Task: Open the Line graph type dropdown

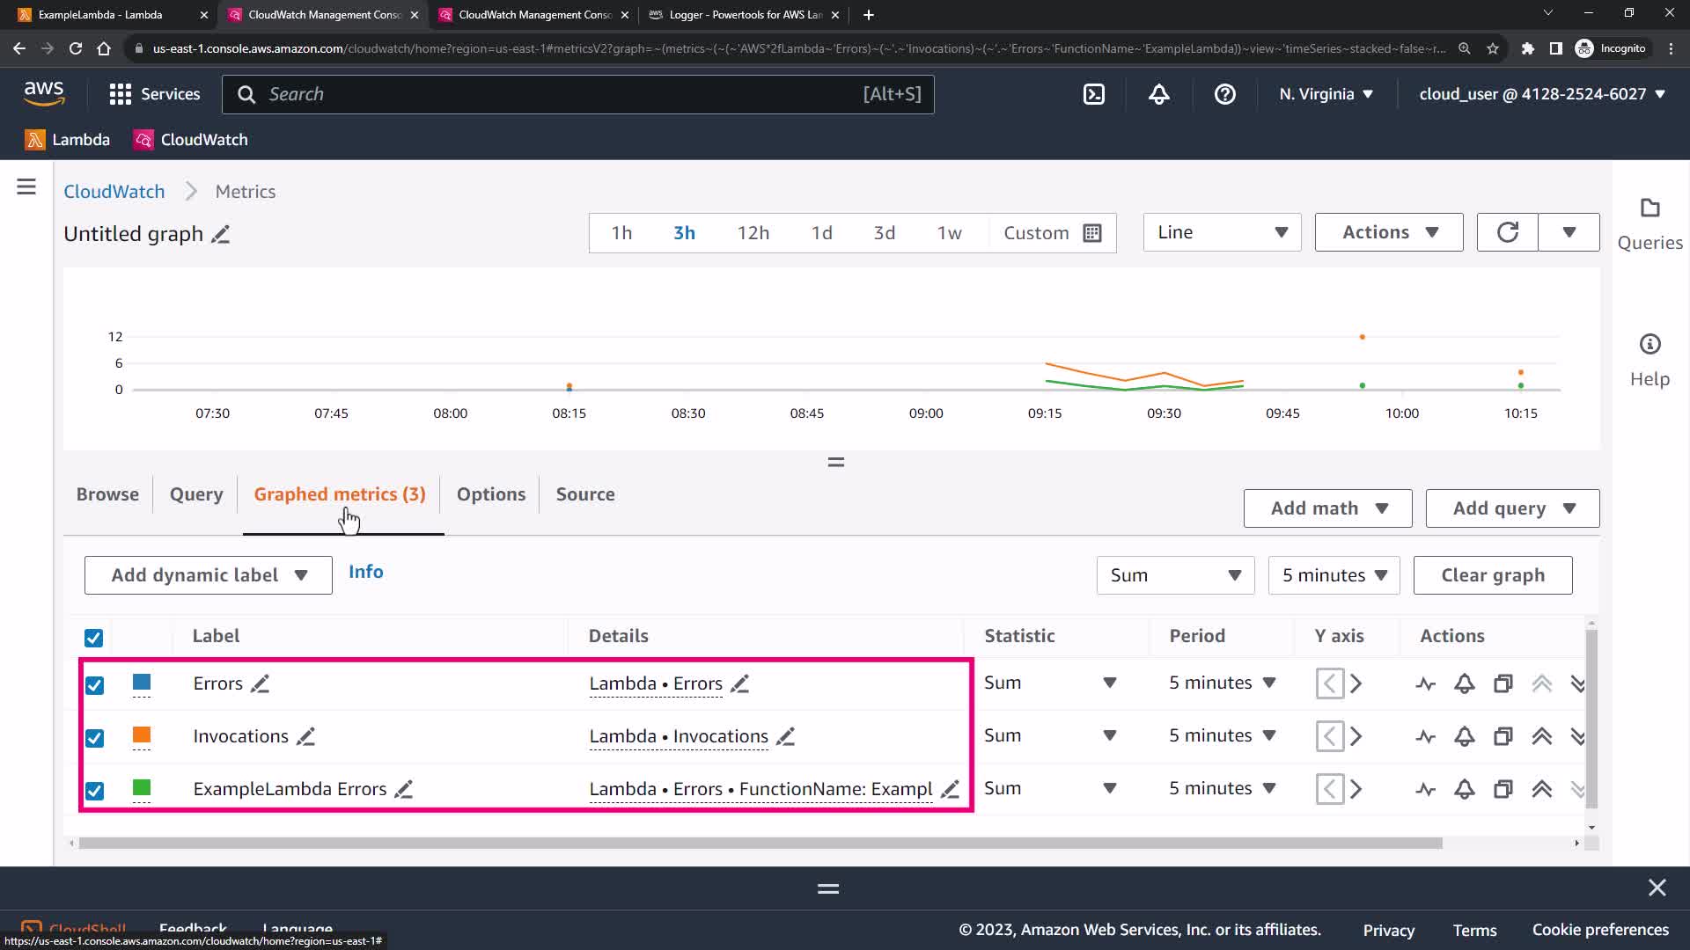Action: tap(1221, 232)
